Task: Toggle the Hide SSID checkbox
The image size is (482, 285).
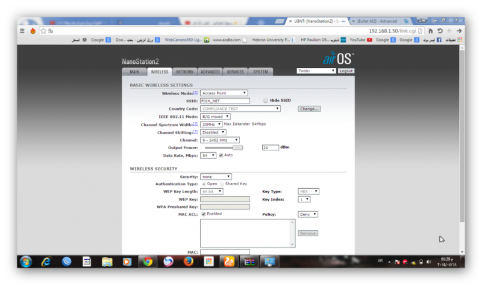Action: [266, 100]
